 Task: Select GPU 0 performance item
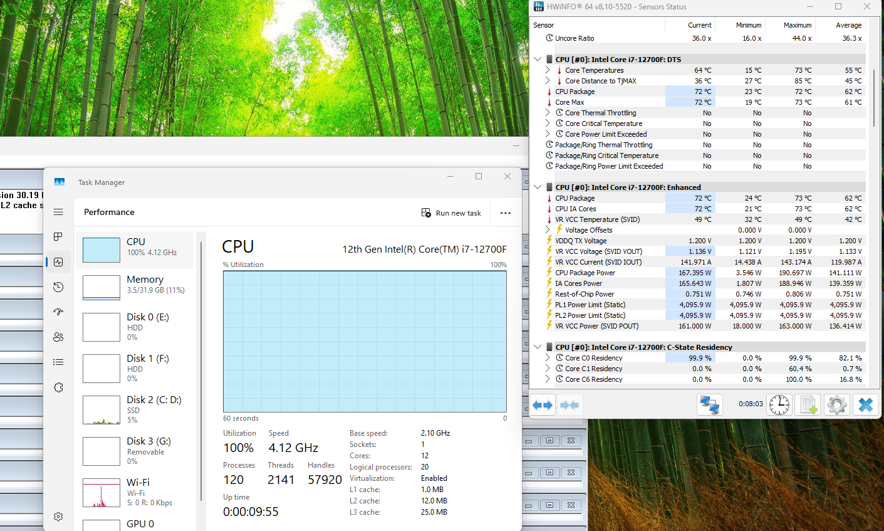[135, 524]
